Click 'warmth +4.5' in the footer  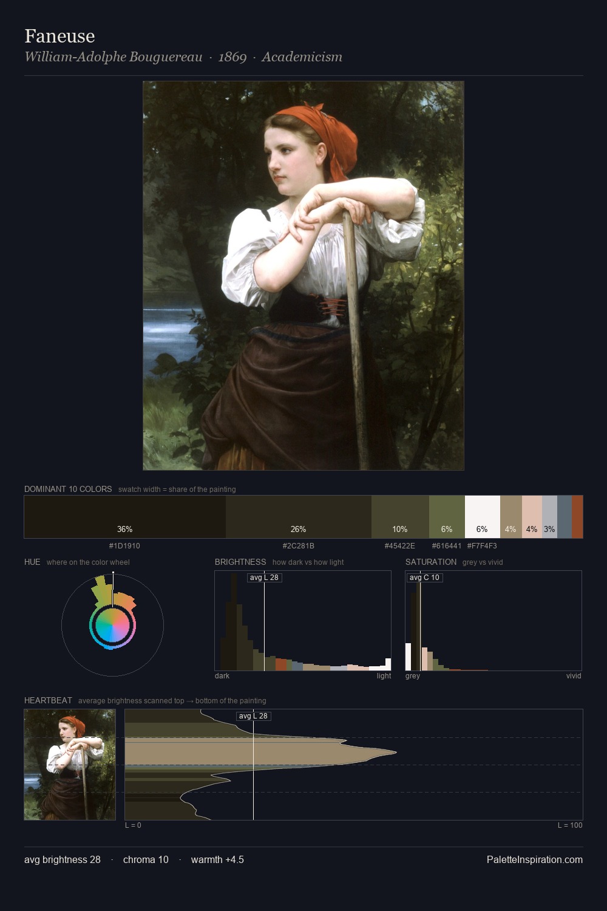pyautogui.click(x=217, y=860)
